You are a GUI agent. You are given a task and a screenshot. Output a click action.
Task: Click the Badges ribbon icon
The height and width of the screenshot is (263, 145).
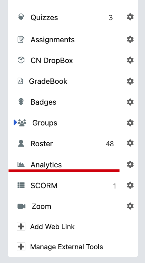point(21,102)
